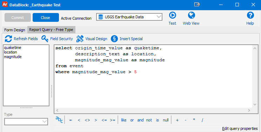Launch Visual Design tool
This screenshot has height=132, width=261.
80,39
